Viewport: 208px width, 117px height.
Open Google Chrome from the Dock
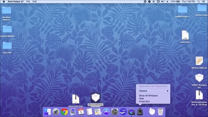click(64, 112)
